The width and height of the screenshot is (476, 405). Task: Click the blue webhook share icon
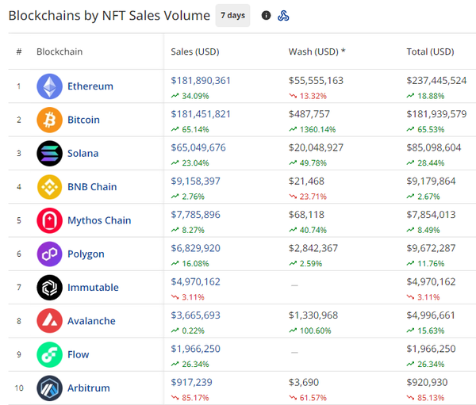pos(283,16)
